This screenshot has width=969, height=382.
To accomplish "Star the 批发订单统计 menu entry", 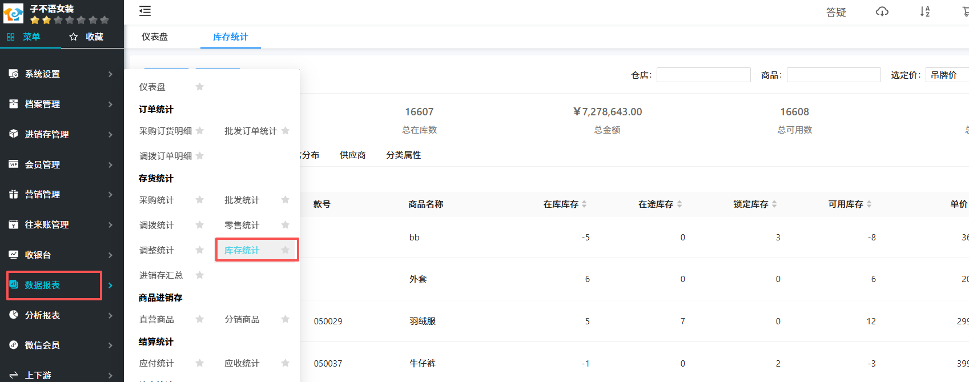I will (286, 131).
